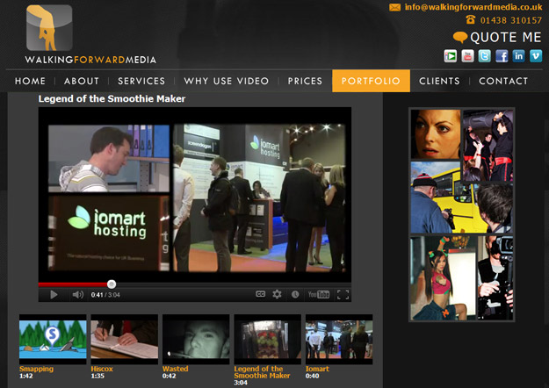Click the Iomart title link
The height and width of the screenshot is (388, 549).
(x=317, y=369)
